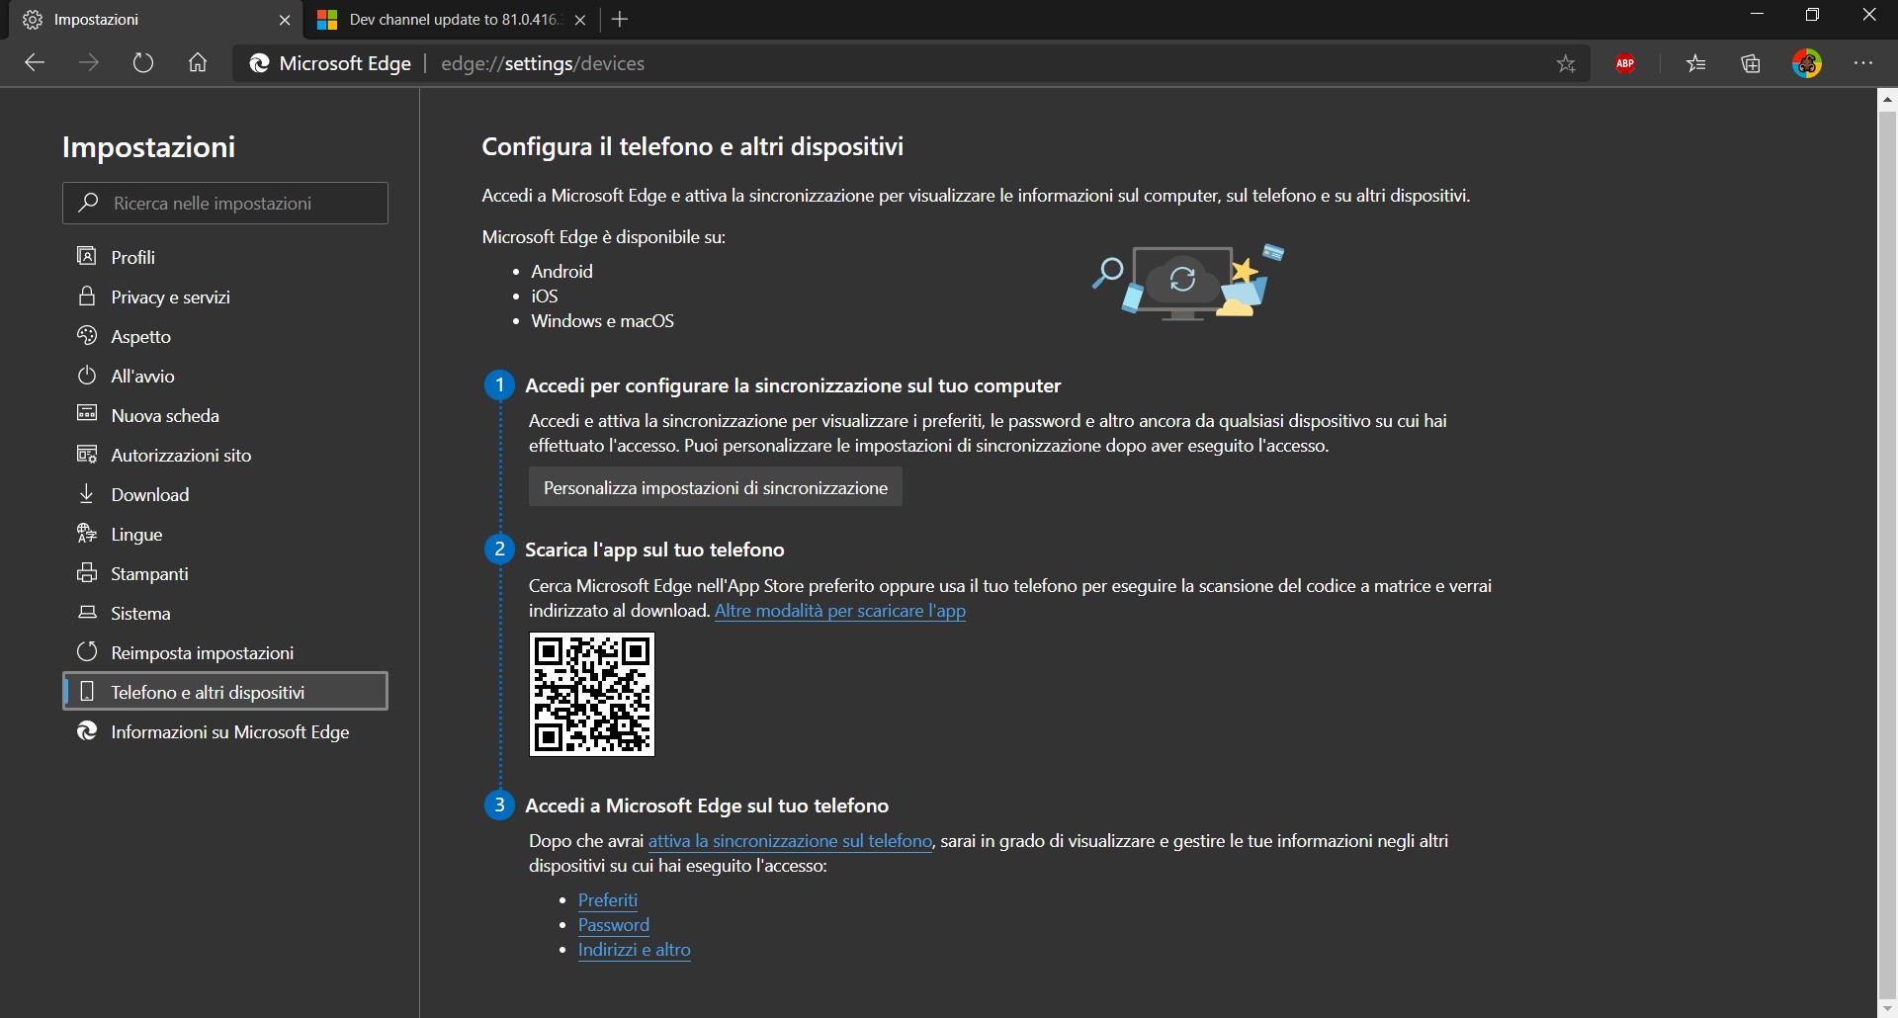1898x1018 pixels.
Task: Click heading "Scarica l'app sul tuo telefono"
Action: click(654, 550)
